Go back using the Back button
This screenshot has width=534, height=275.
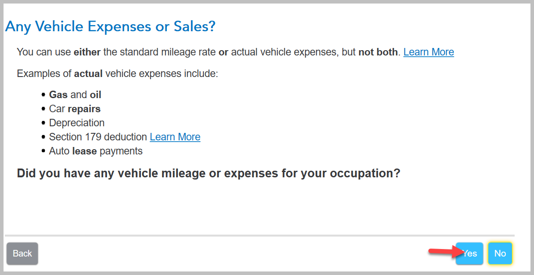tap(22, 253)
